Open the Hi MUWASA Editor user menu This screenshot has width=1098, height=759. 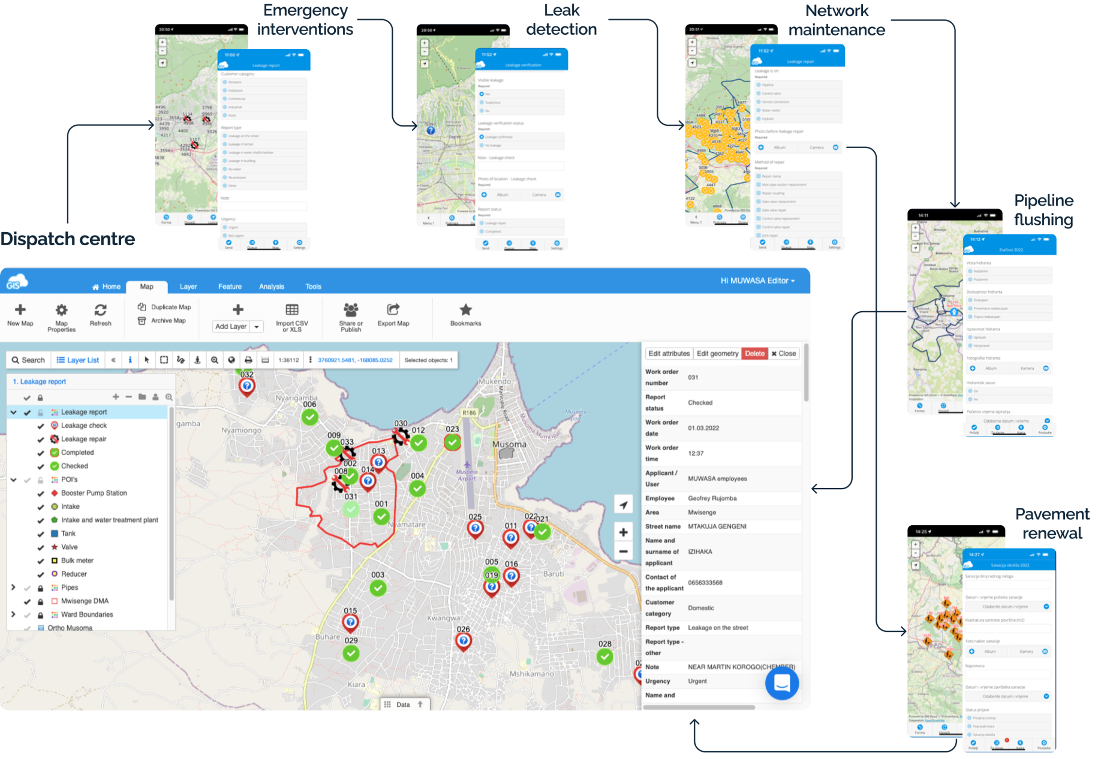[x=757, y=281]
